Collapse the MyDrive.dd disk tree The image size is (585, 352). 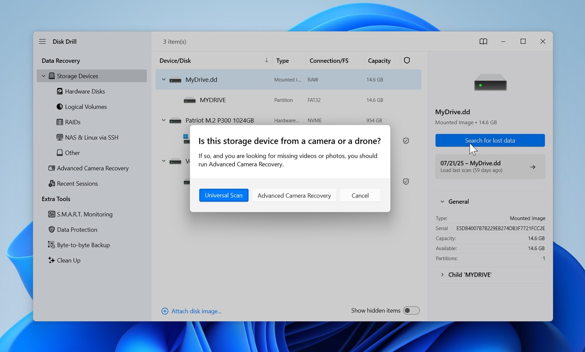click(x=163, y=79)
